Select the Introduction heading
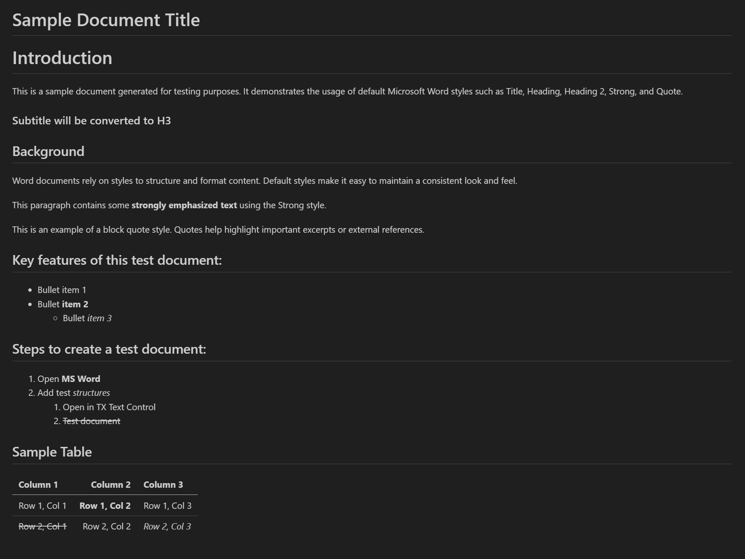Viewport: 745px width, 559px height. 62,58
